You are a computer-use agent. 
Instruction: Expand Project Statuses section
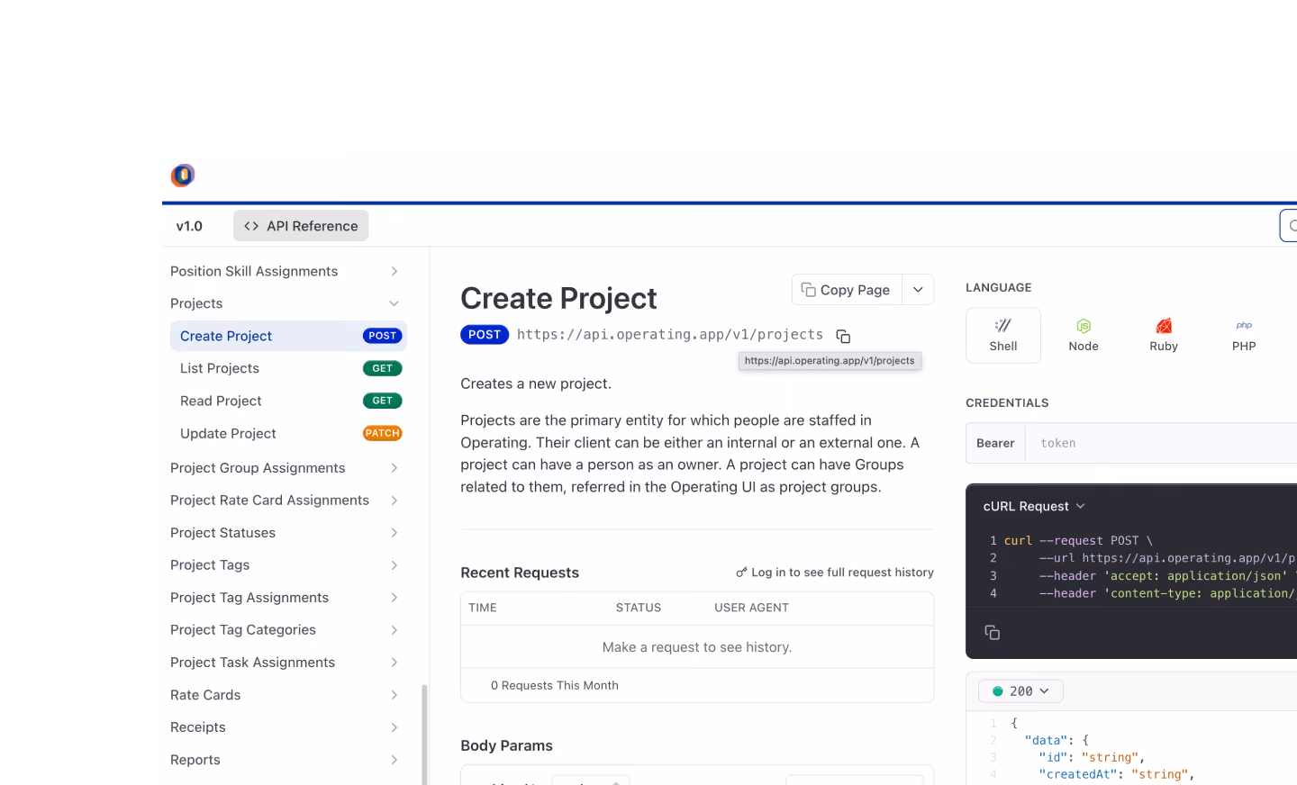(x=394, y=533)
